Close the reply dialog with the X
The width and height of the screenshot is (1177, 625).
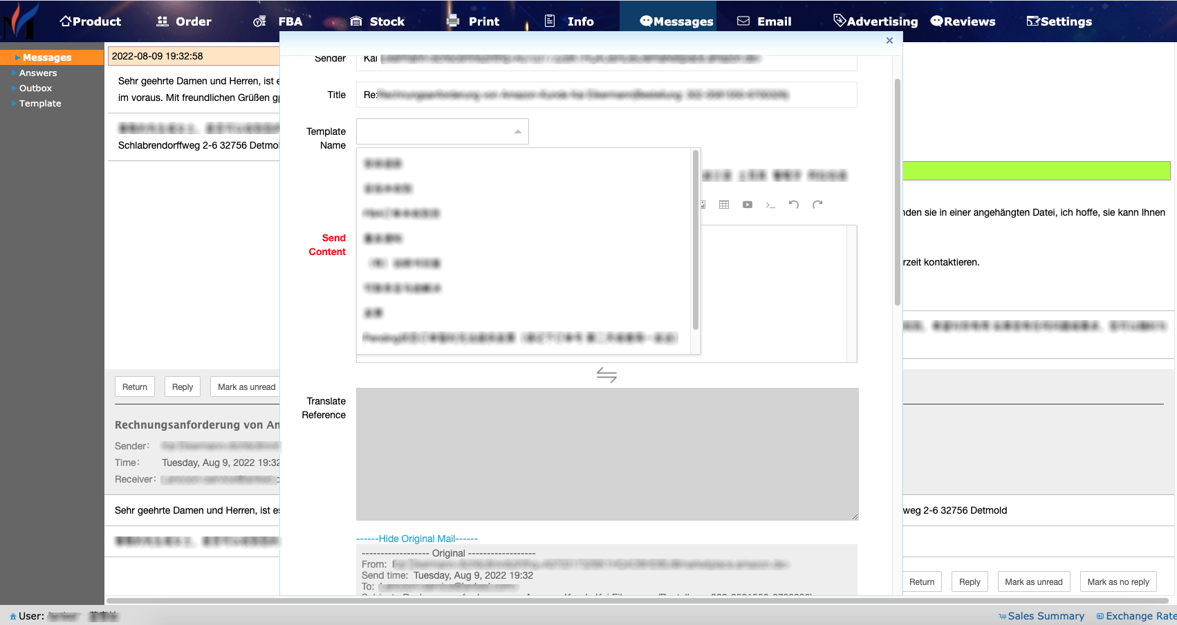tap(889, 41)
